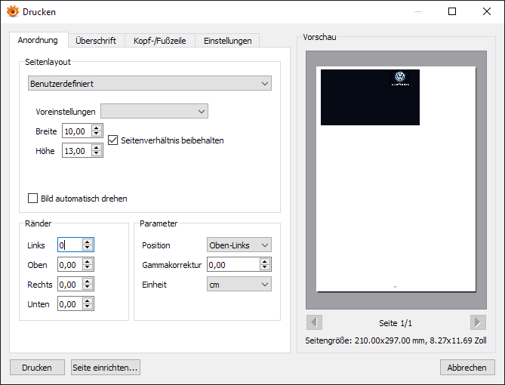Toggle Seitenverhältnis beibehalten checkbox
The height and width of the screenshot is (385, 505).
[x=112, y=140]
